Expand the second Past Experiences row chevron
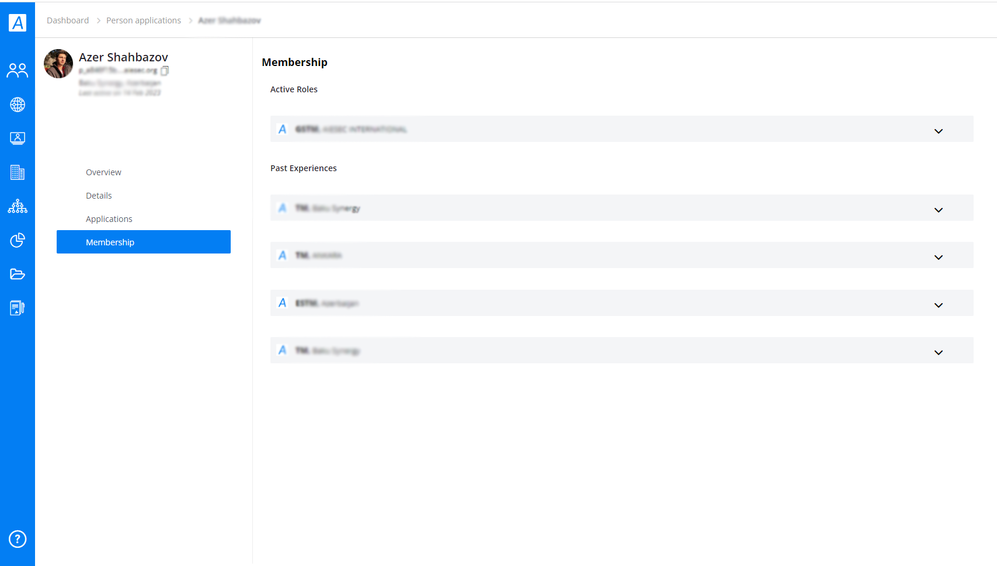 click(939, 257)
